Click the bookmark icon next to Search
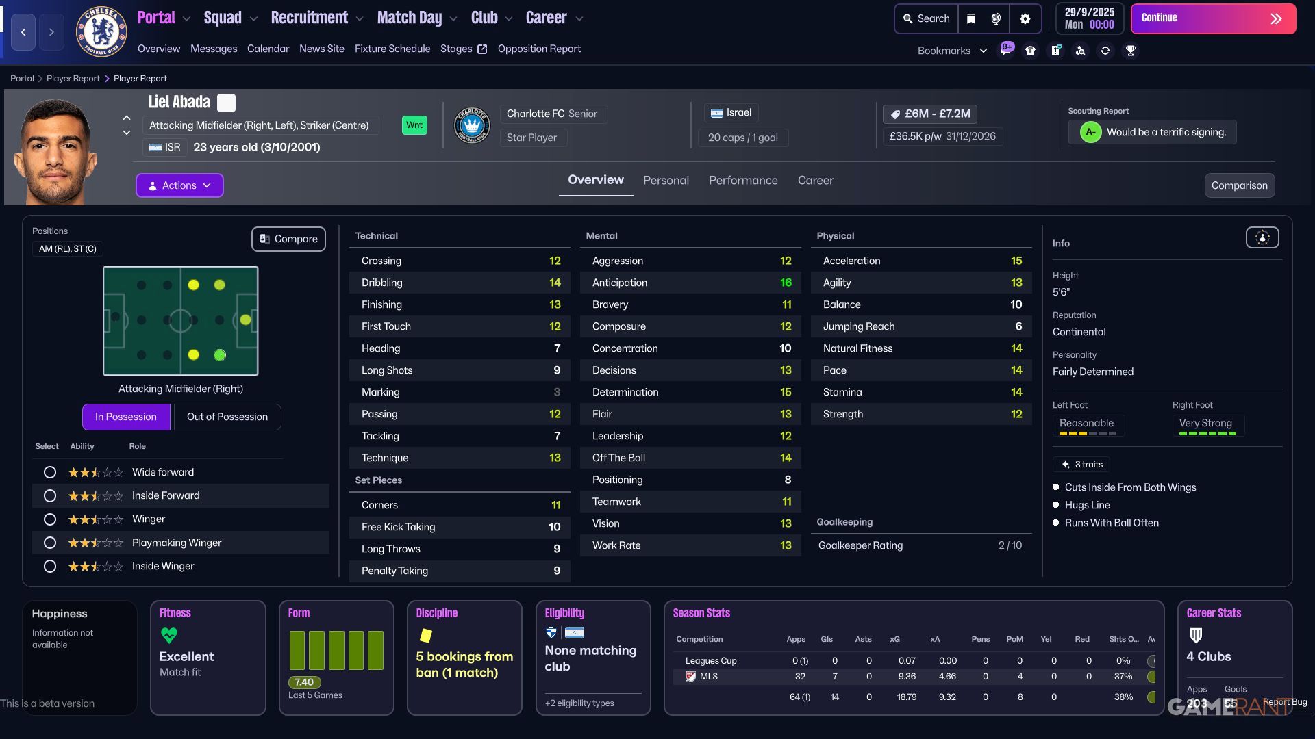Viewport: 1315px width, 739px height. [971, 18]
